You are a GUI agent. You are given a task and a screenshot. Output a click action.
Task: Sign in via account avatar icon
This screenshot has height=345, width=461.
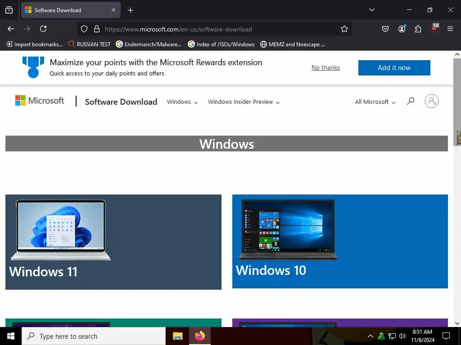431,101
